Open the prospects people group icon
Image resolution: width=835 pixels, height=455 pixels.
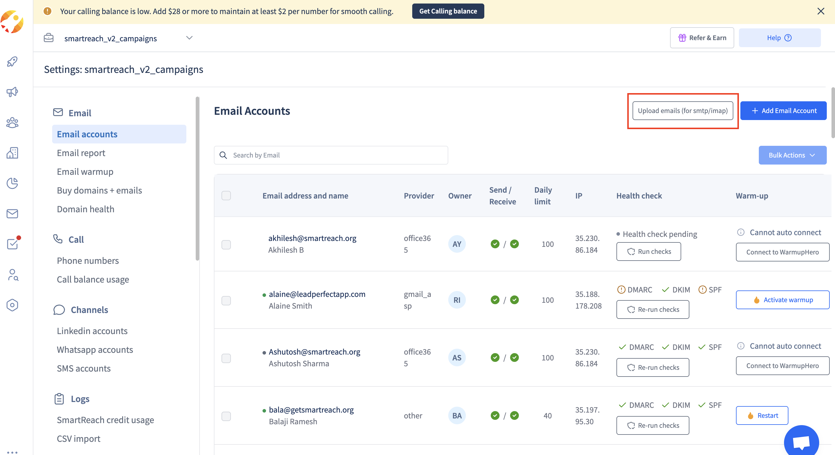coord(12,122)
